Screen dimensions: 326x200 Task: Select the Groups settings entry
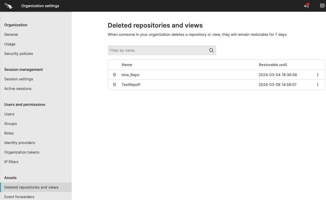(10, 124)
